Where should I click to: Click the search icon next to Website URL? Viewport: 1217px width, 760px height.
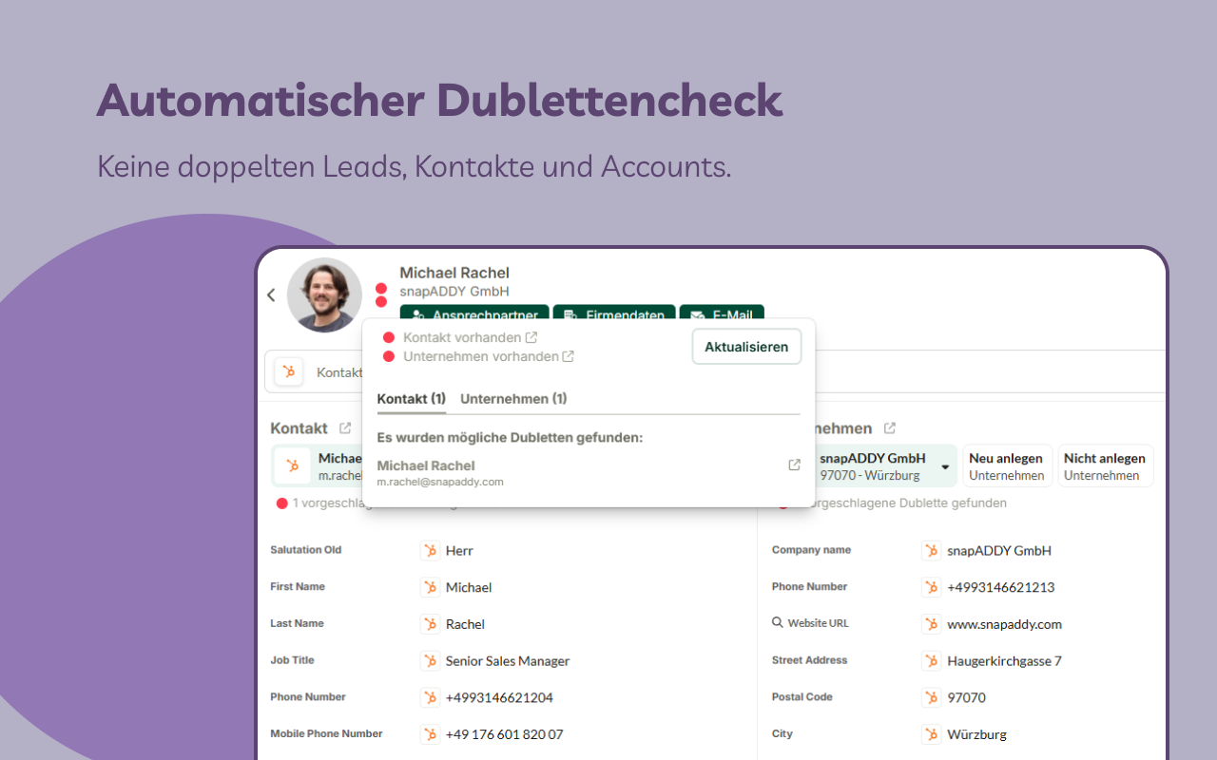(x=778, y=623)
